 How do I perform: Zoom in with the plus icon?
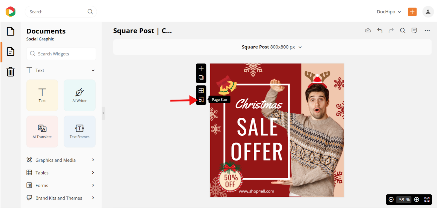417,200
